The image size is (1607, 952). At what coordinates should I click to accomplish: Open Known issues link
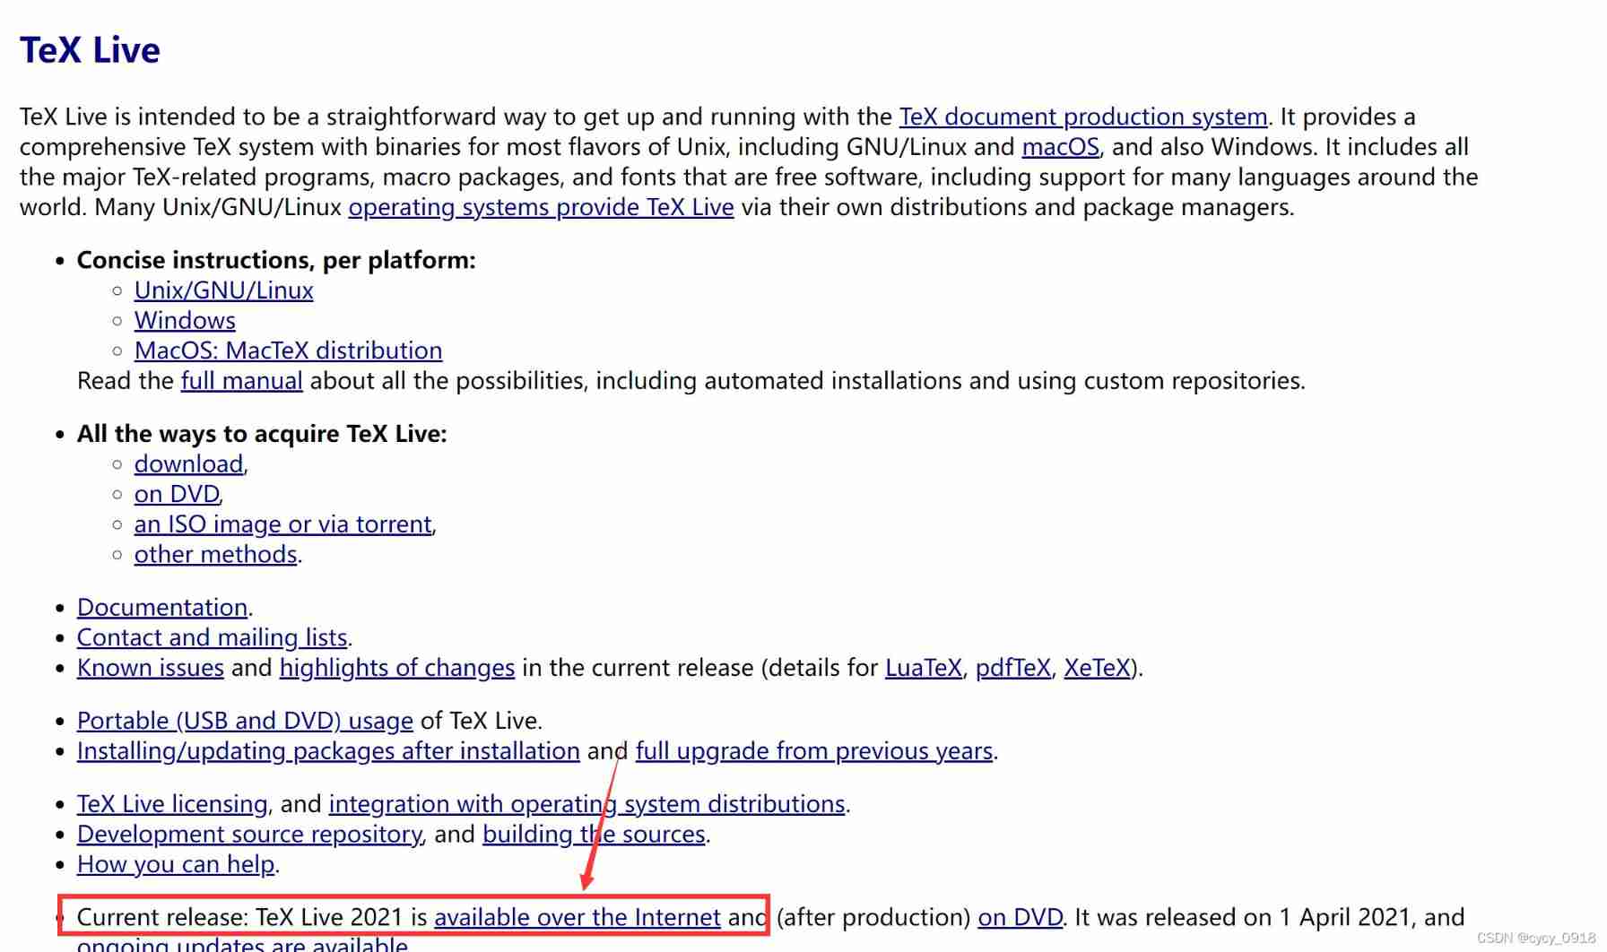tap(151, 668)
